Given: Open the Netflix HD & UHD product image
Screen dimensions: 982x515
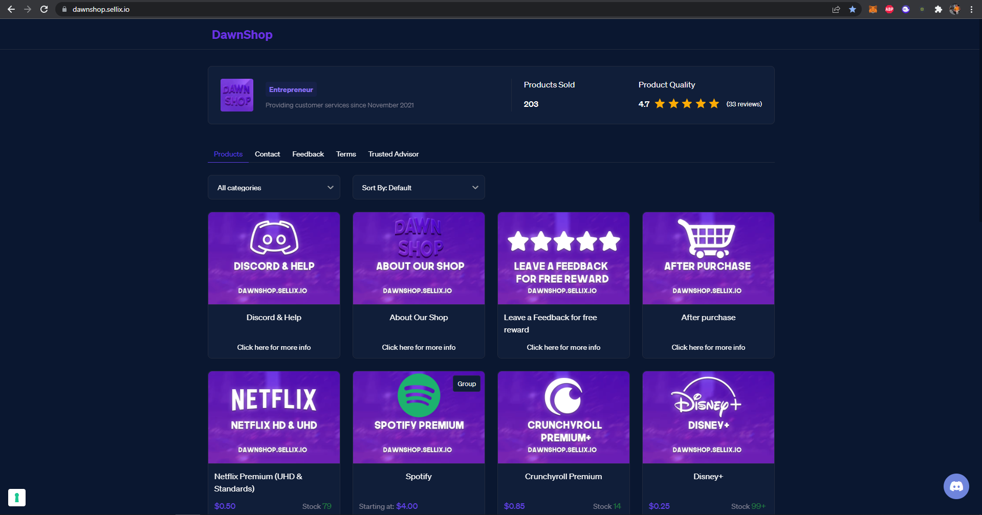Looking at the screenshot, I should click(274, 417).
